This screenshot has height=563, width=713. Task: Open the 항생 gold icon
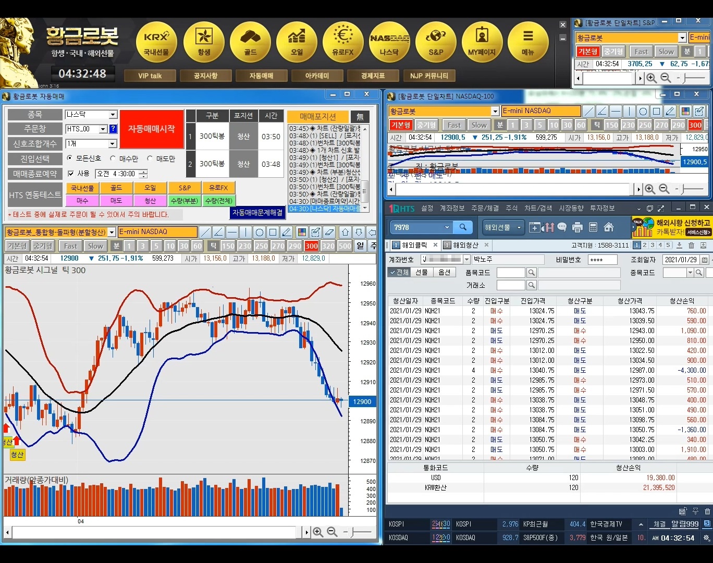coord(204,42)
